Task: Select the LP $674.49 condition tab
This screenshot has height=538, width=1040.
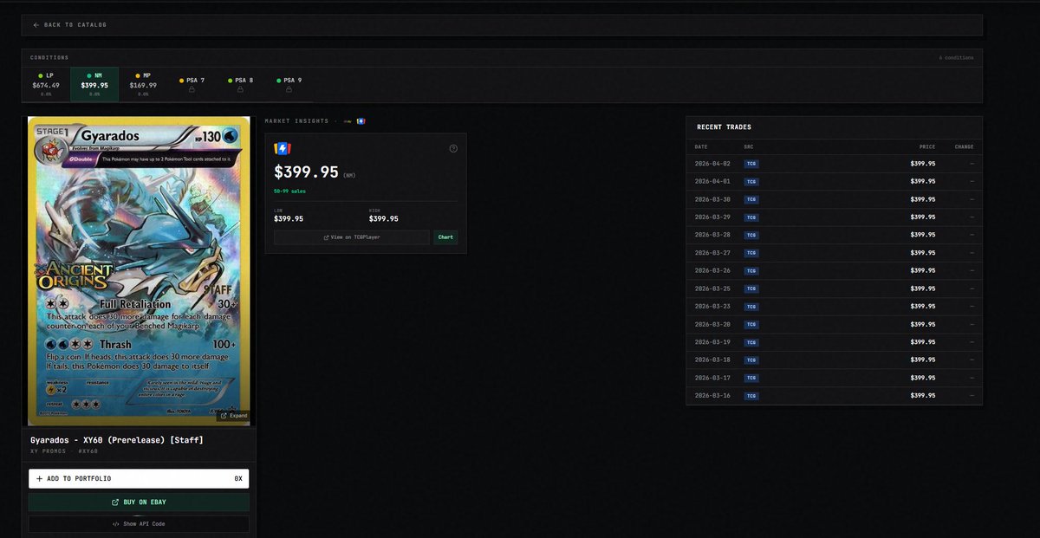Action: tap(46, 85)
